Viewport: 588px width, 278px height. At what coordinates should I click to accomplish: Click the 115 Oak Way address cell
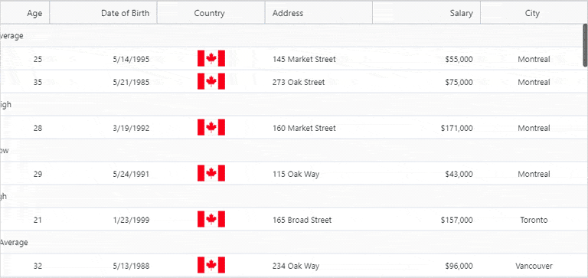(x=318, y=174)
